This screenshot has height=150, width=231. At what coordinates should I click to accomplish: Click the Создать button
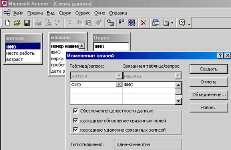point(209,69)
